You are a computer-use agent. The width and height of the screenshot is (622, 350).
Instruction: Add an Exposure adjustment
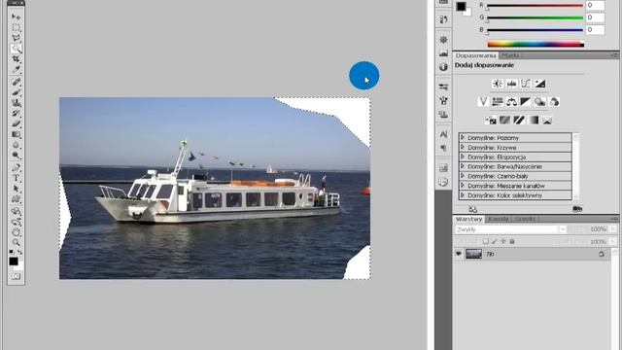coord(540,84)
